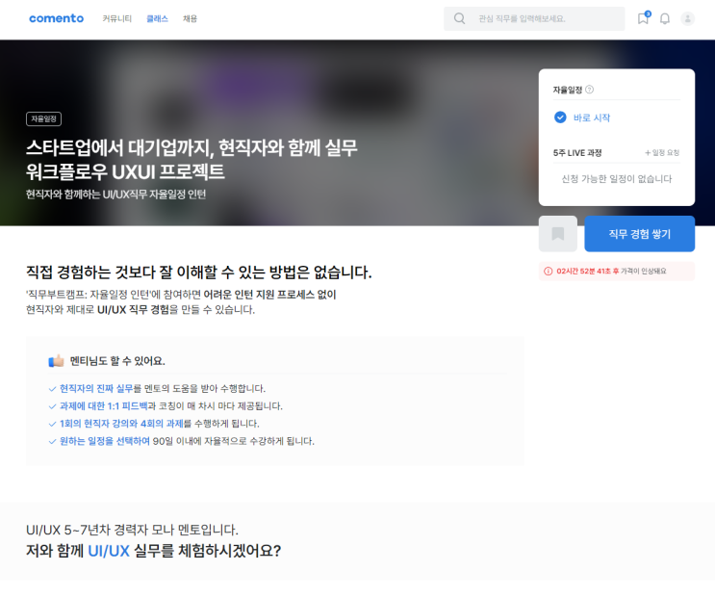Open the 커뮤니티 menu
Screen dimensions: 715x598
[117, 18]
